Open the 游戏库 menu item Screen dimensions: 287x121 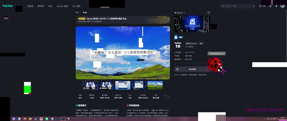coord(41,6)
